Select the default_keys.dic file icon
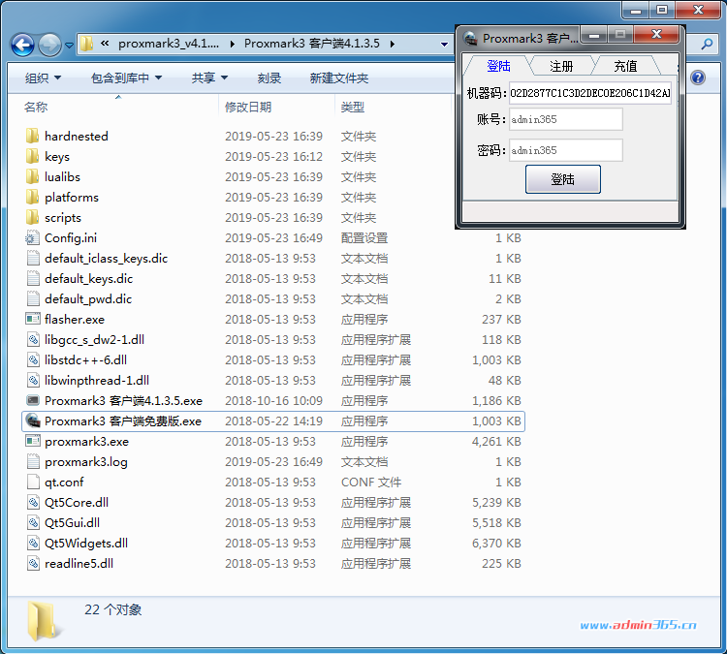Viewport: 727px width, 654px height. click(x=33, y=279)
